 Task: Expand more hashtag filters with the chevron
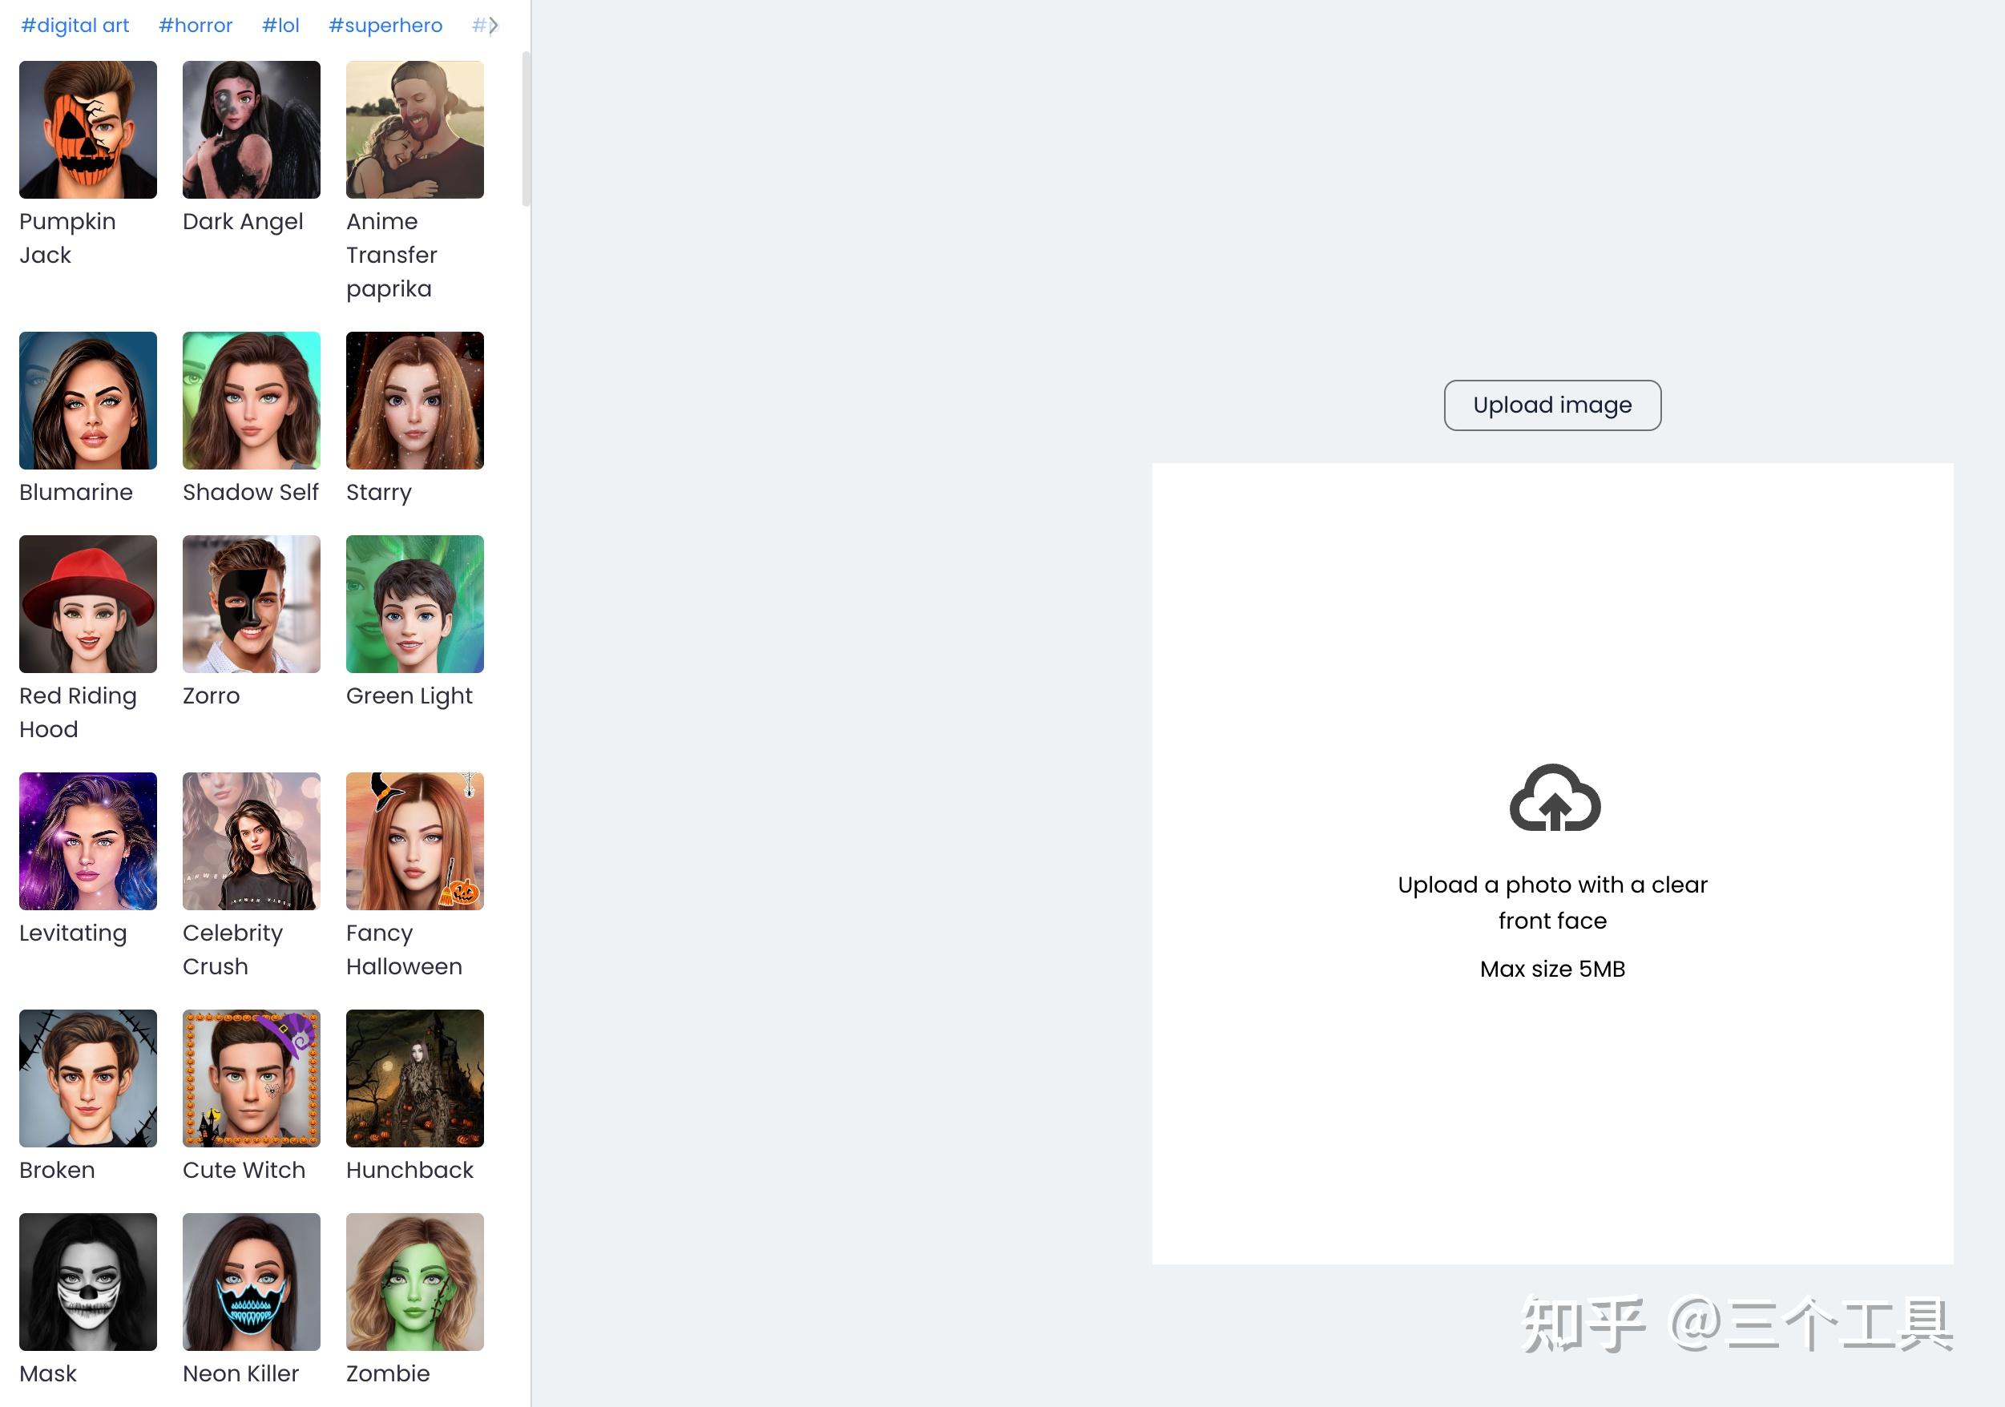[494, 26]
